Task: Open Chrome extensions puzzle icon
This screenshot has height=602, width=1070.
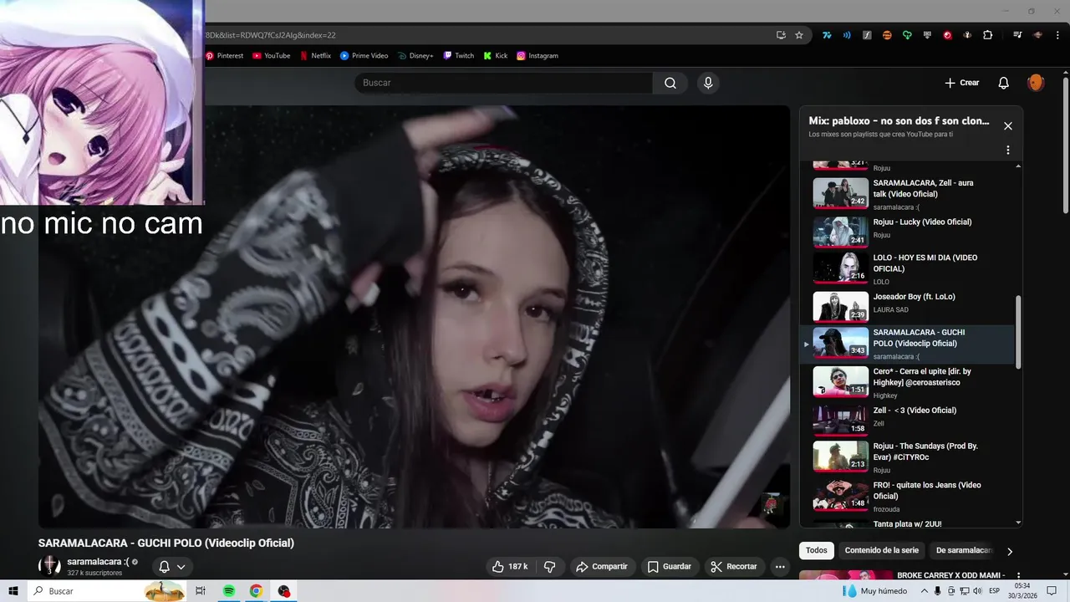Action: (987, 35)
